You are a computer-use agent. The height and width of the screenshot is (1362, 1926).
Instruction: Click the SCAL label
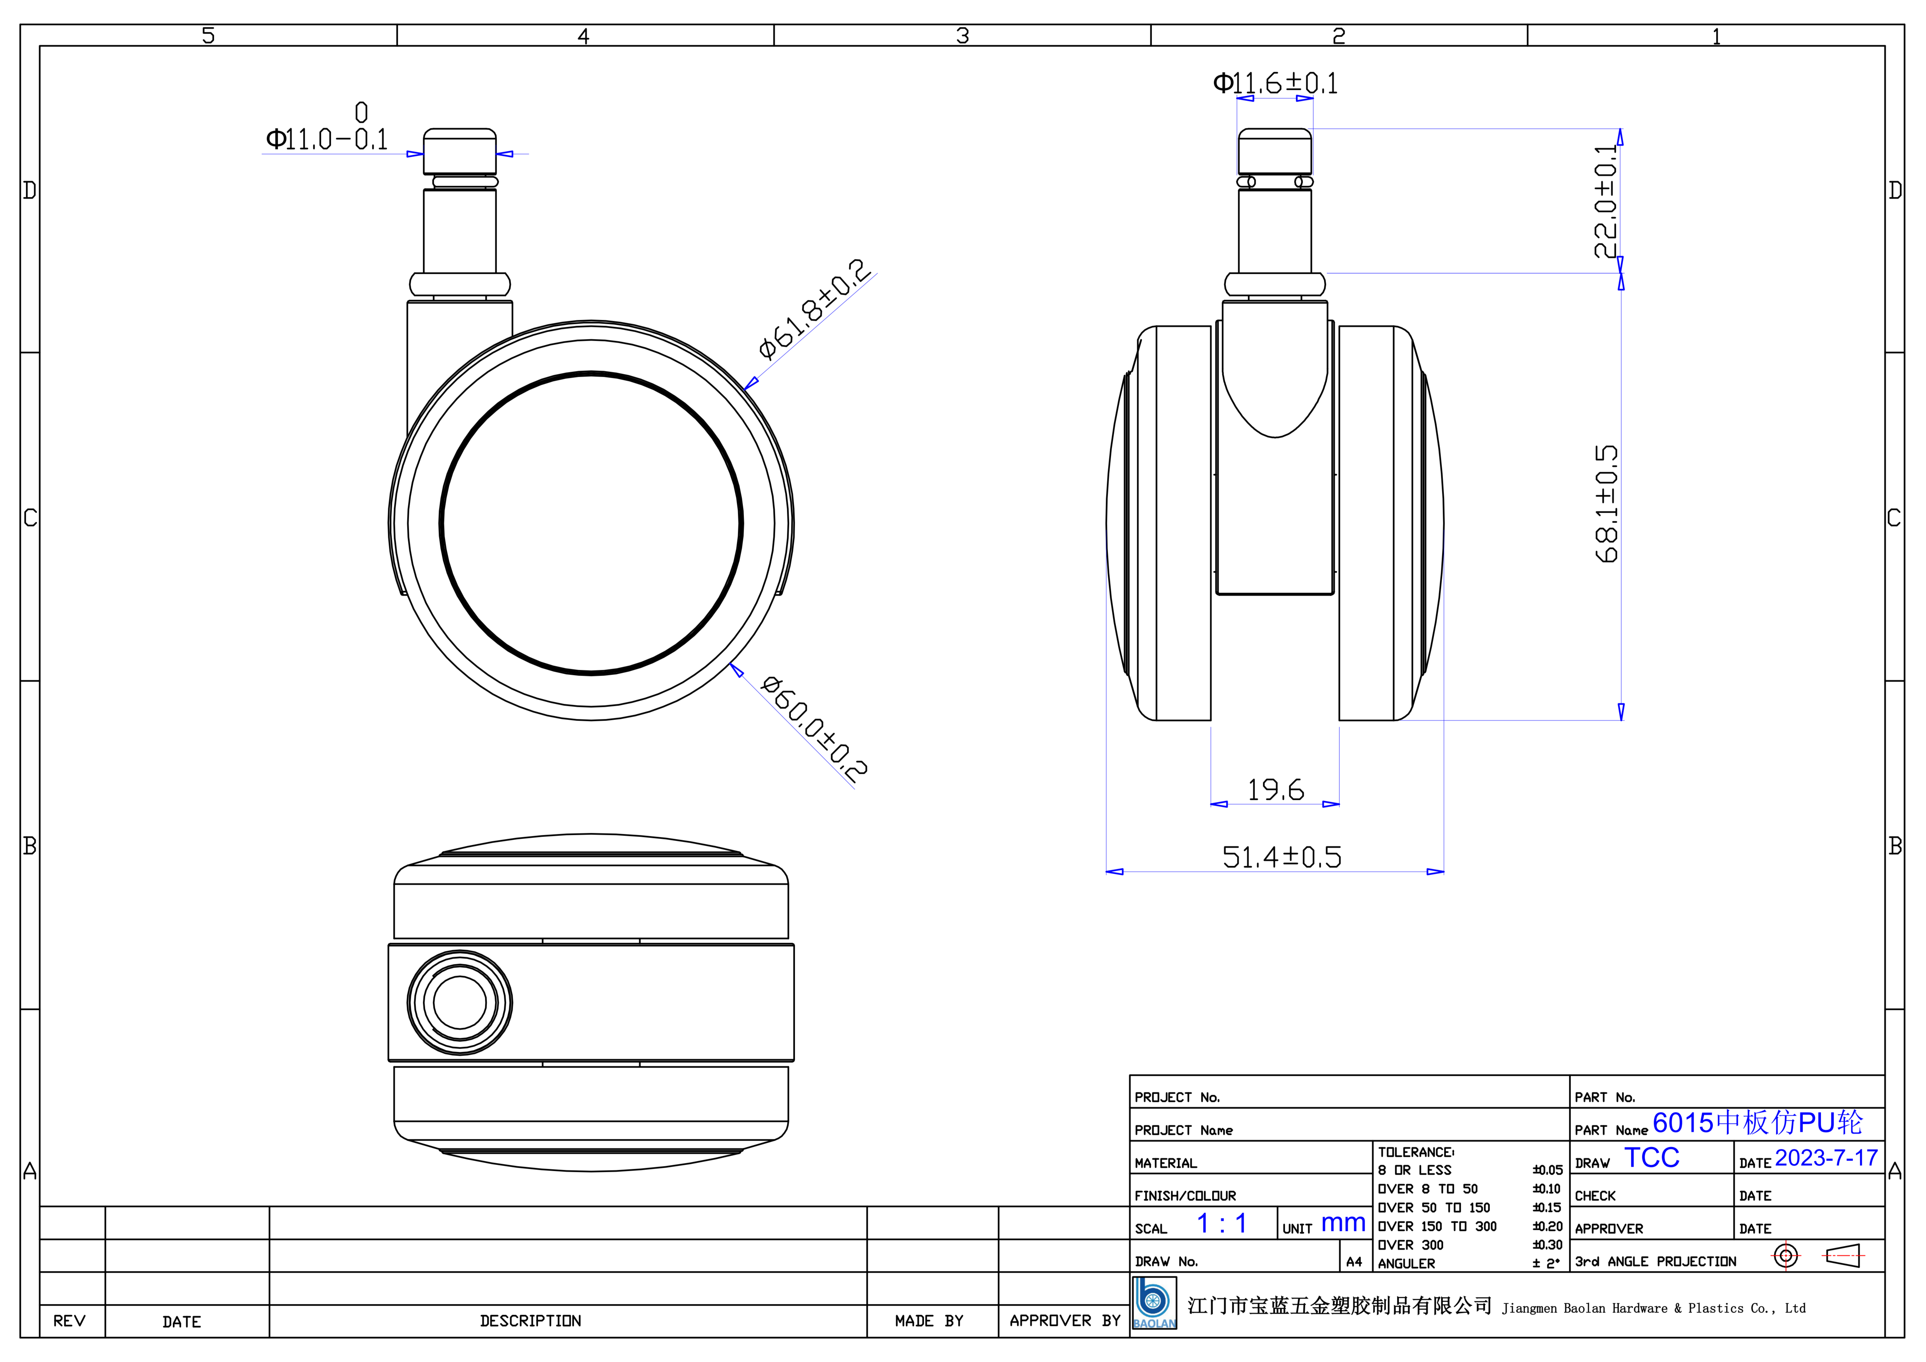[x=1151, y=1229]
